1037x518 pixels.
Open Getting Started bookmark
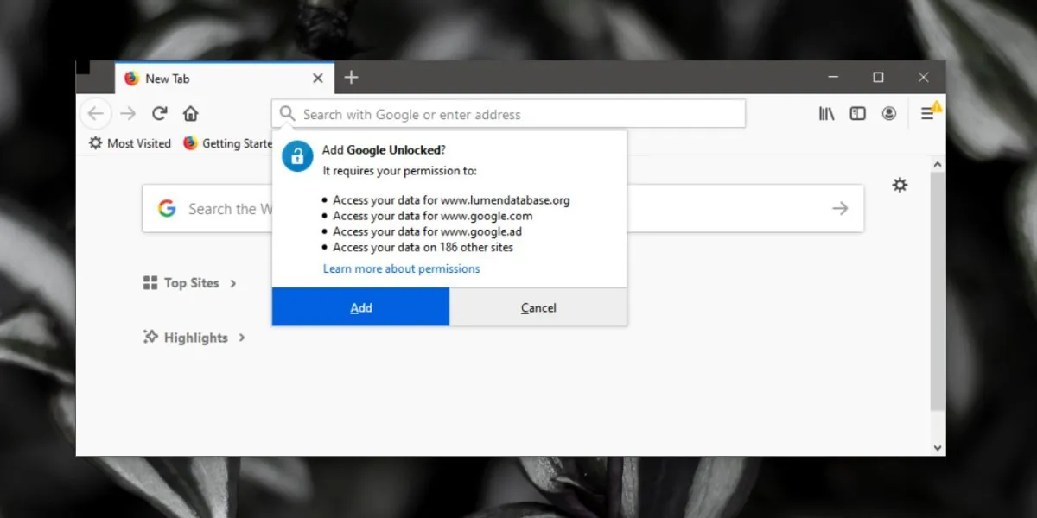click(x=228, y=143)
